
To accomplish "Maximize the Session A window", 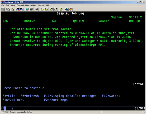I will click(x=141, y=2).
